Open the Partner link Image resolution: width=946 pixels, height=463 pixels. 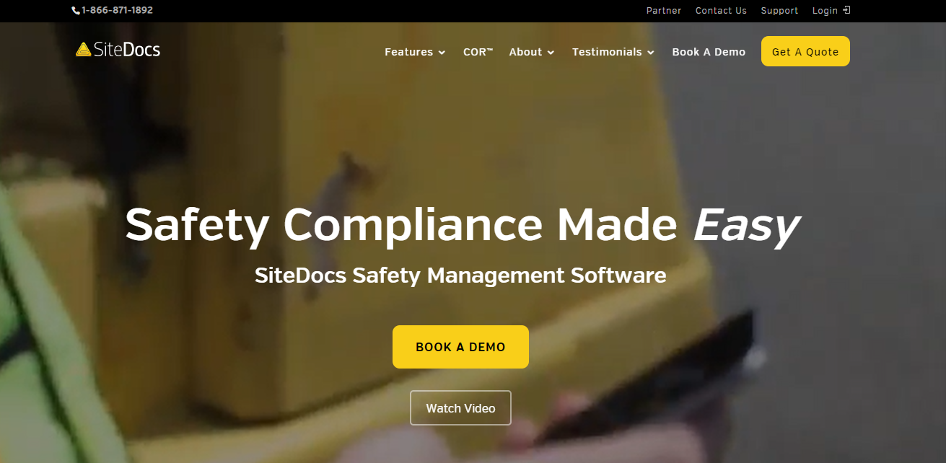664,11
